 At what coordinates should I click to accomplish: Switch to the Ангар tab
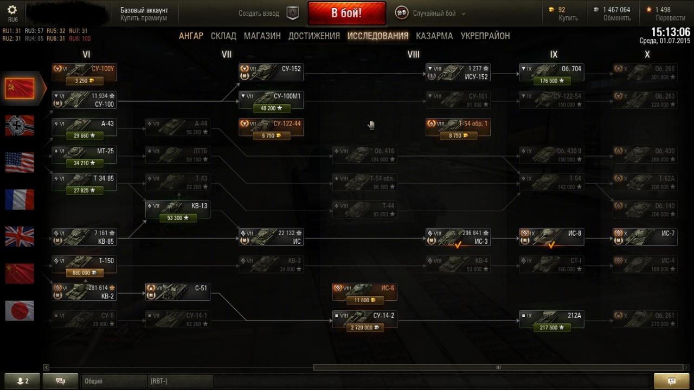(191, 36)
